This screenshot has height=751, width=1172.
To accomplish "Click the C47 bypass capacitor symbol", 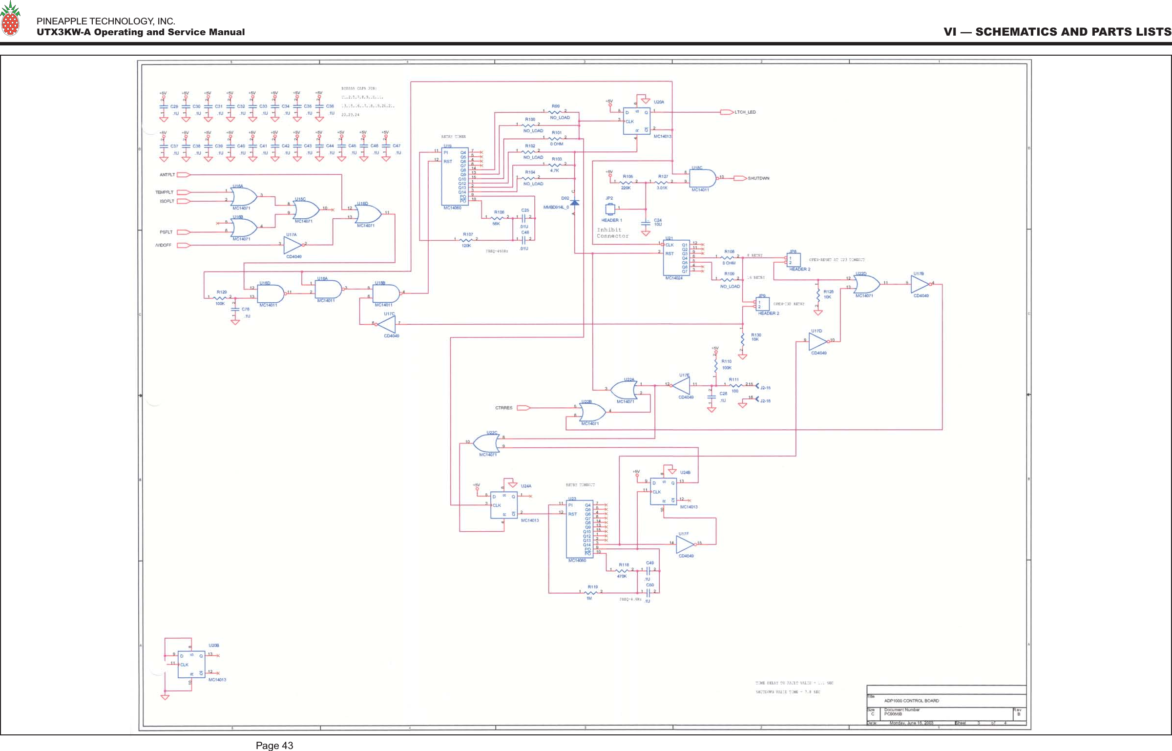I will [x=386, y=147].
